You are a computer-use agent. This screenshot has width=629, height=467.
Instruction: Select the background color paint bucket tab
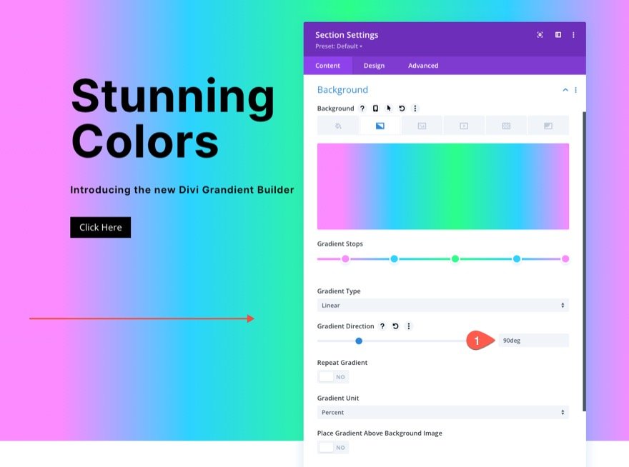(338, 126)
